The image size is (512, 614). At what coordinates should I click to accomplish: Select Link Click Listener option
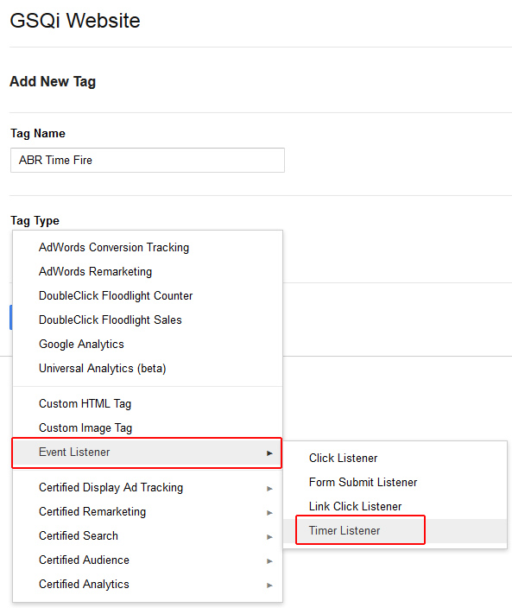tap(395, 507)
